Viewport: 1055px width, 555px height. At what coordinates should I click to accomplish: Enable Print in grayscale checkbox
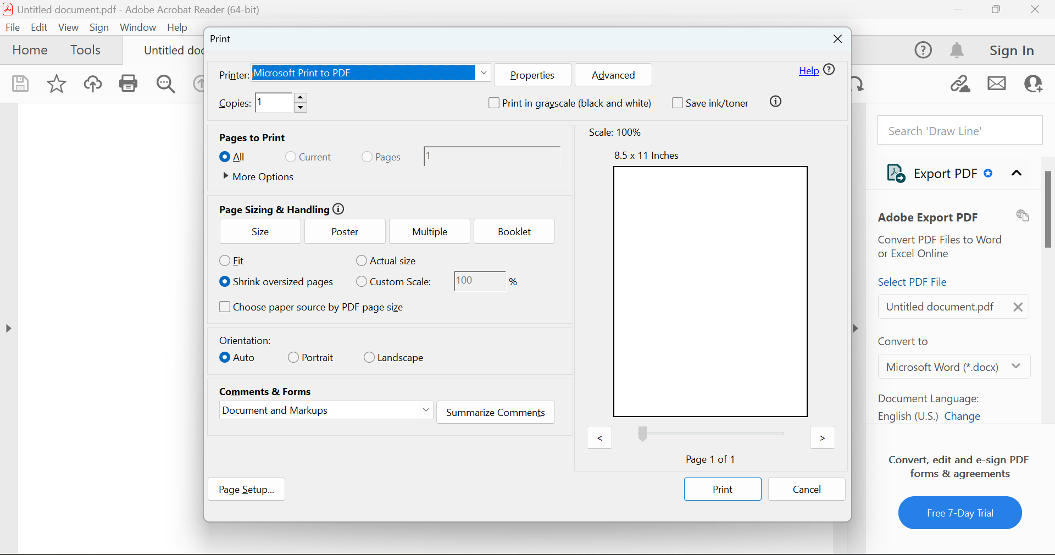pyautogui.click(x=494, y=103)
